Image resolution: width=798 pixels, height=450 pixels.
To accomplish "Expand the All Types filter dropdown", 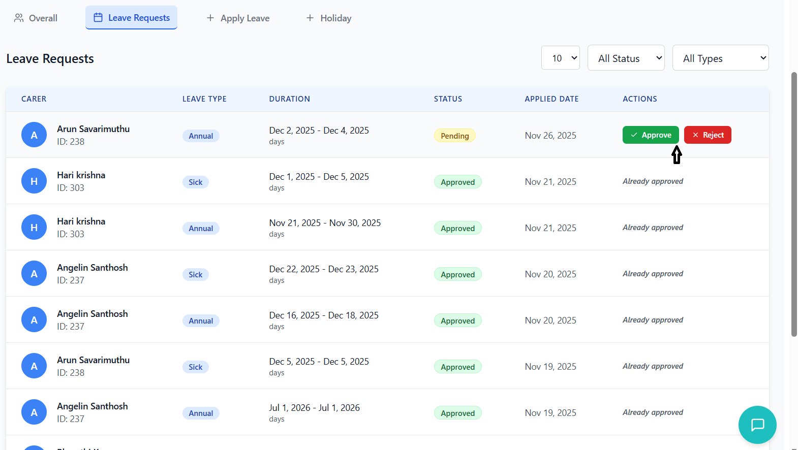I will 720,58.
